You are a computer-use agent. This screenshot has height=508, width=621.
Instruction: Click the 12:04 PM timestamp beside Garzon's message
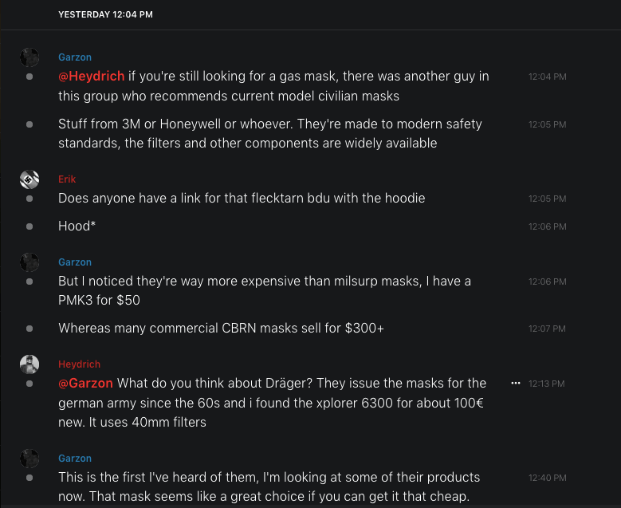tap(547, 77)
